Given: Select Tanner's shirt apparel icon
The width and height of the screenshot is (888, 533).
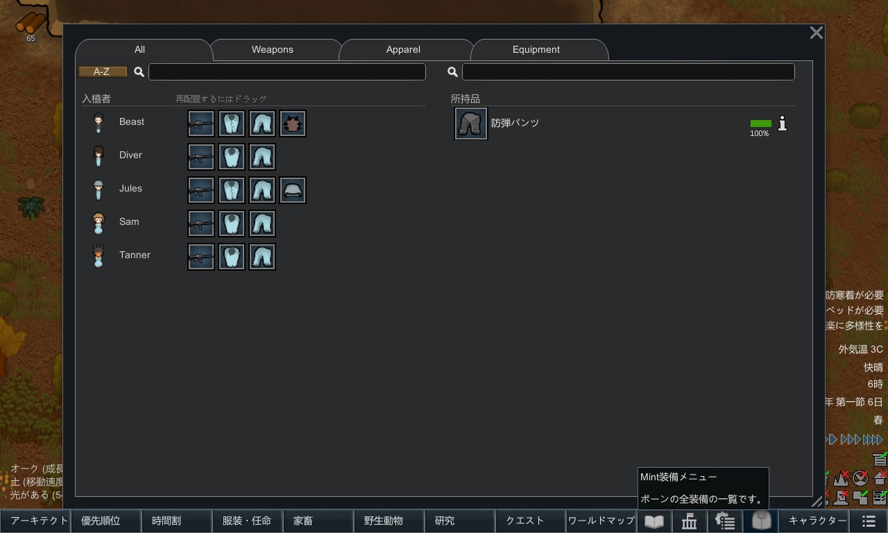Looking at the screenshot, I should click(232, 257).
